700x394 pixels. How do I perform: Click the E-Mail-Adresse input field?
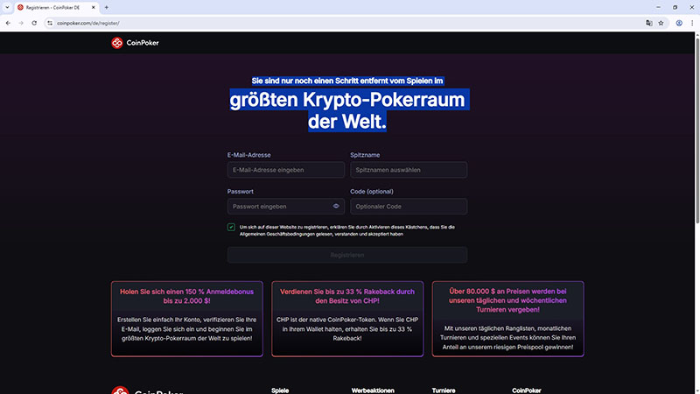286,170
